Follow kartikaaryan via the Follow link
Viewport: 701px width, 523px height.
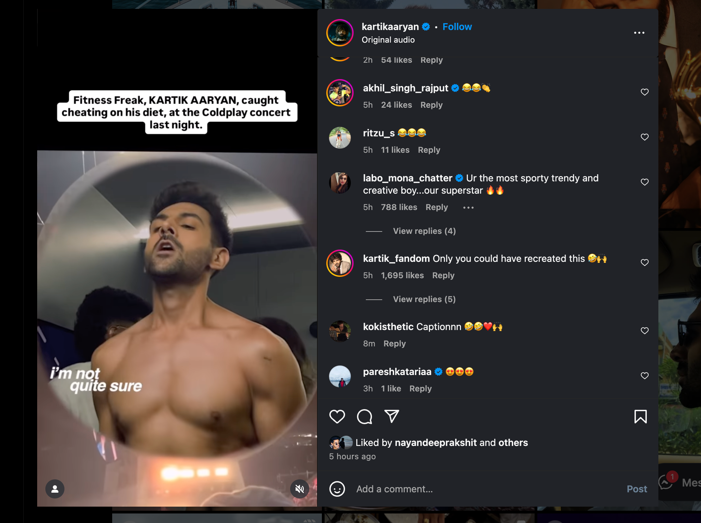[x=457, y=27]
